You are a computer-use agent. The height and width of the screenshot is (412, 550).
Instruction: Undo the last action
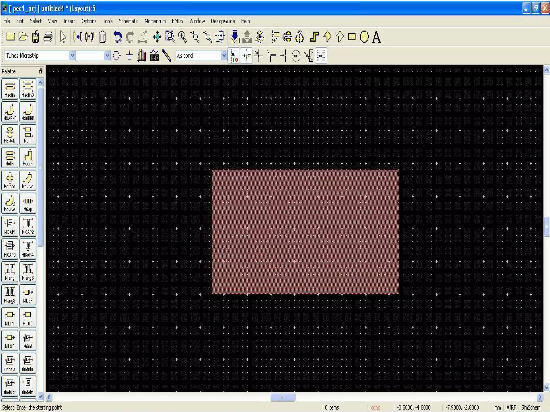point(117,37)
